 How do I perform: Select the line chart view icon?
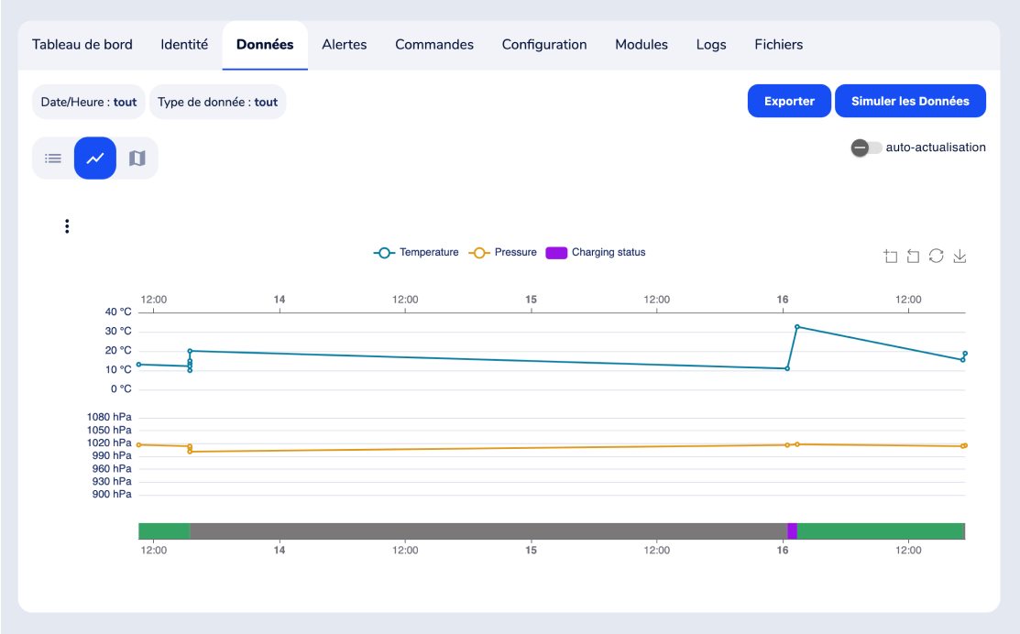coord(95,158)
